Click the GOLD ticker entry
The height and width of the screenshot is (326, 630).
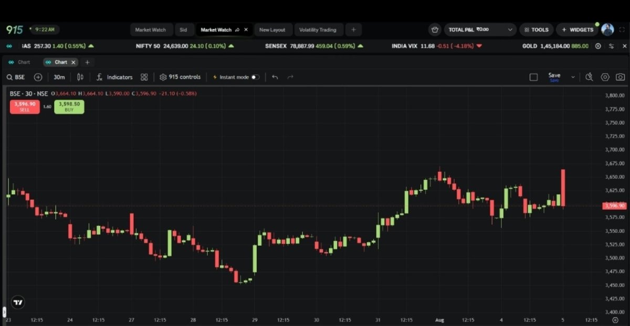tap(555, 46)
